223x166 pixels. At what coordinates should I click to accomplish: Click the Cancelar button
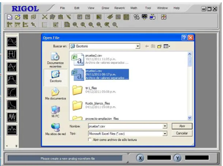pyautogui.click(x=182, y=133)
